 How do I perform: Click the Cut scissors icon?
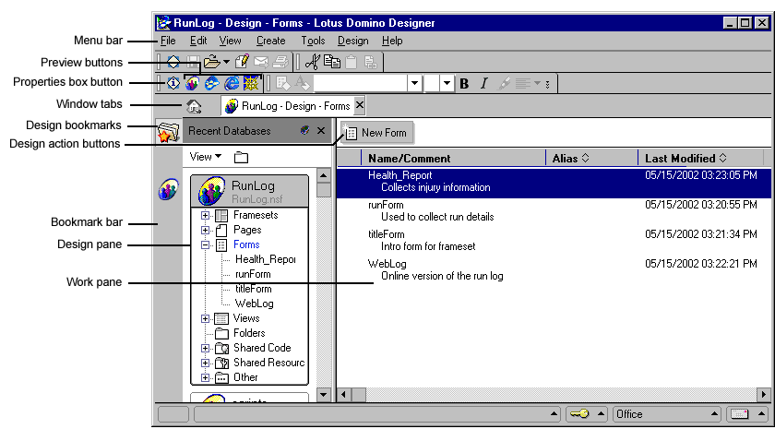(x=313, y=62)
